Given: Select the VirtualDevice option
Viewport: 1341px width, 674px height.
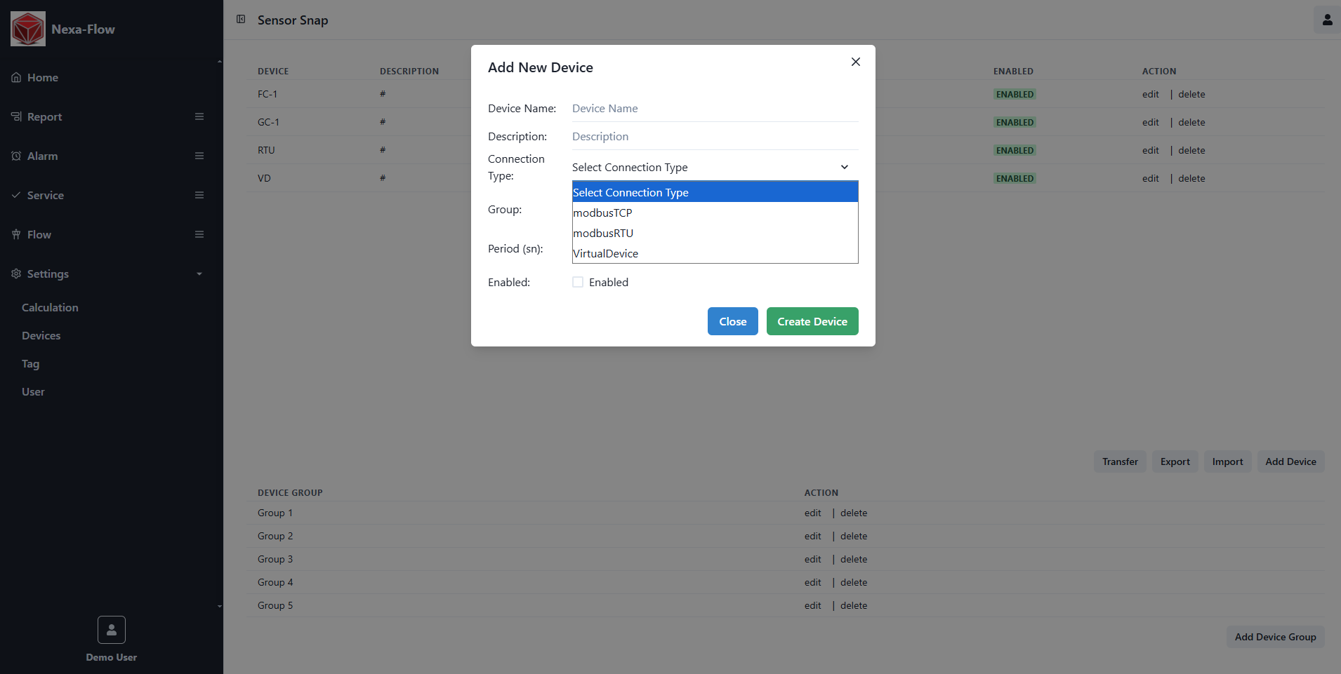Looking at the screenshot, I should [606, 253].
